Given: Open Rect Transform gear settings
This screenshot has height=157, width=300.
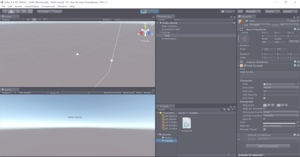Looking at the screenshot, I should pyautogui.click(x=298, y=29).
